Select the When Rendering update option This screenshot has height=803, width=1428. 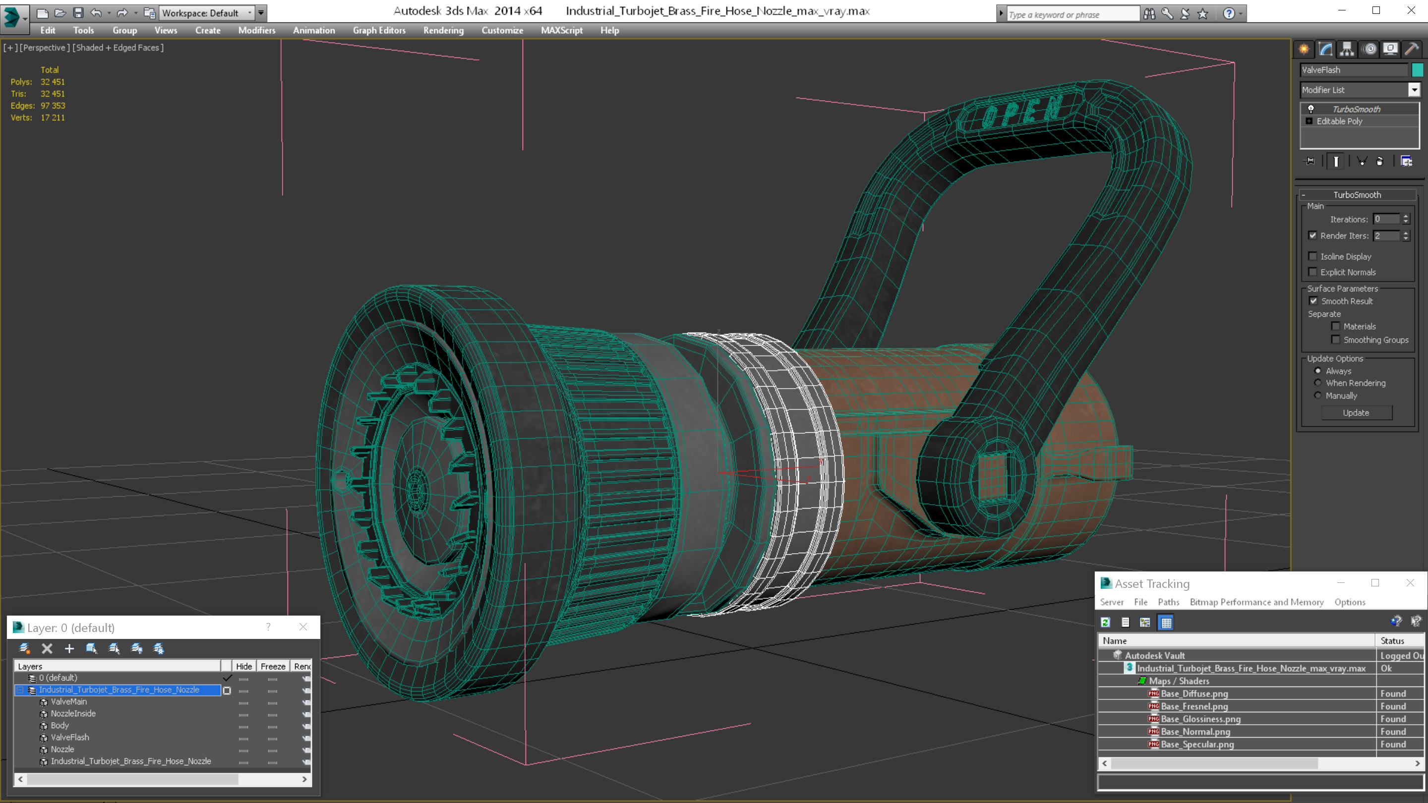[x=1318, y=383]
